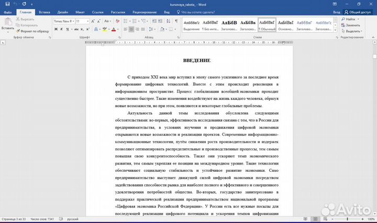Toggle Italic (К) formatting
Viewport: 377px width, 223px height.
click(x=62, y=29)
